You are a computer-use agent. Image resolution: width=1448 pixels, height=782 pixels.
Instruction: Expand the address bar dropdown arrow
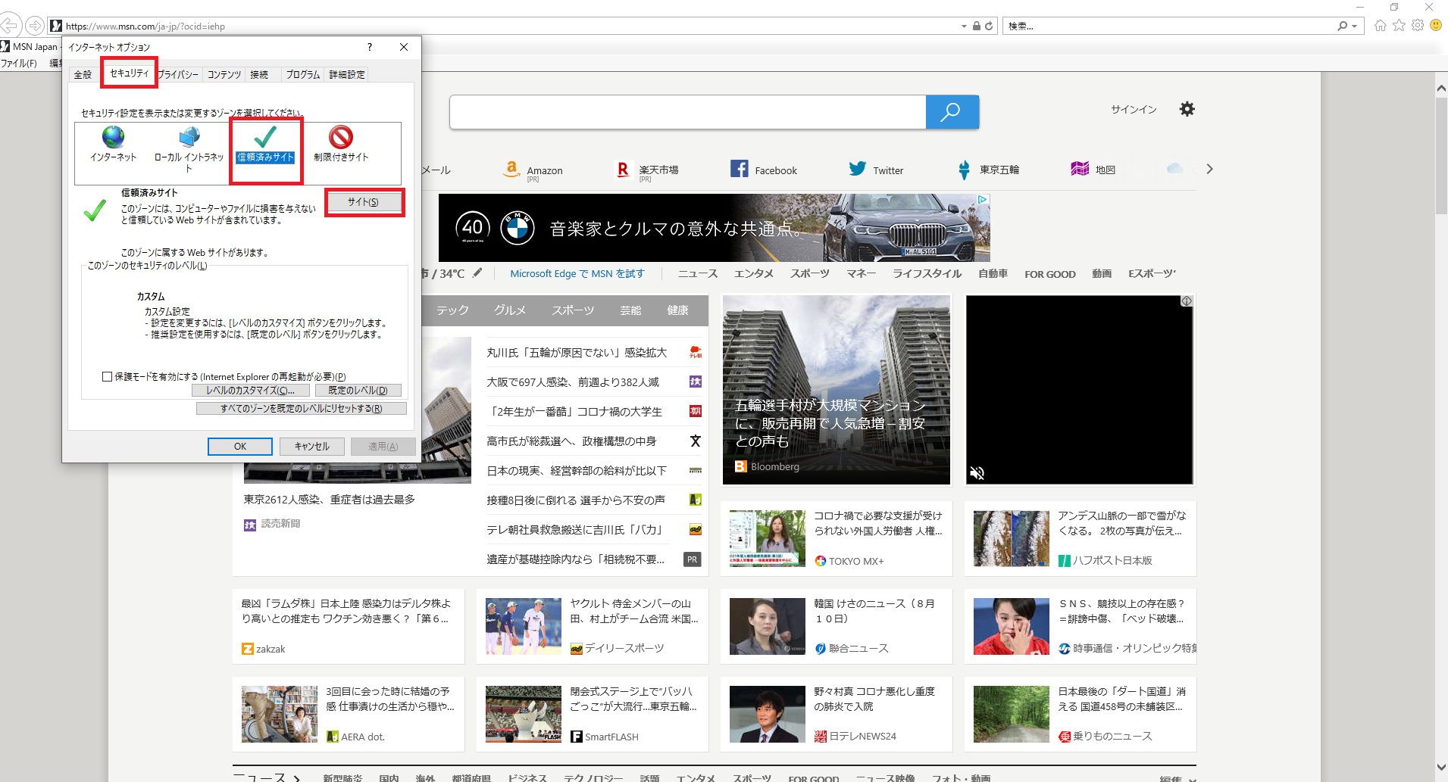click(x=964, y=26)
